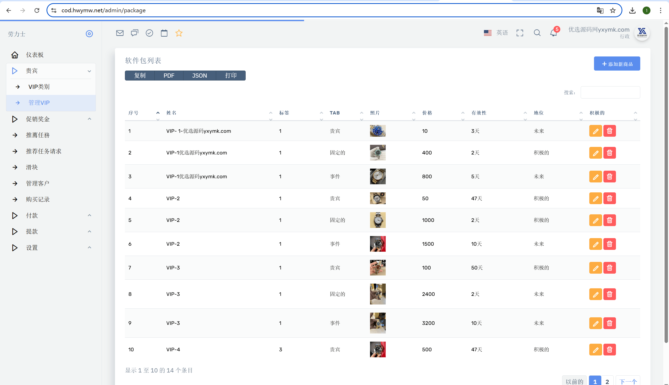Click the 添加新商品 button
The width and height of the screenshot is (669, 385).
617,64
